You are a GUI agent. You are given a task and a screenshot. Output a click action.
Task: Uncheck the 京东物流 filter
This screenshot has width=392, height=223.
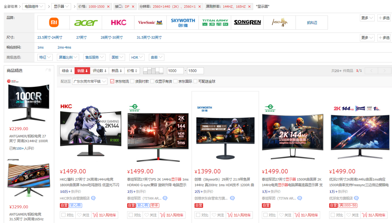click(x=112, y=81)
